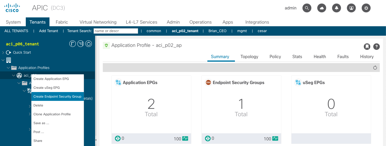This screenshot has height=146, width=386.
Task: Collapse the Application Profiles folder
Action: [x=8, y=68]
